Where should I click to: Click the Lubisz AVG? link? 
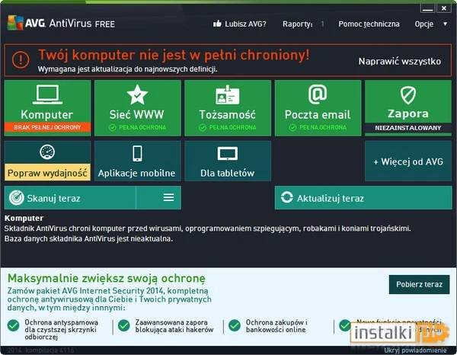[245, 24]
